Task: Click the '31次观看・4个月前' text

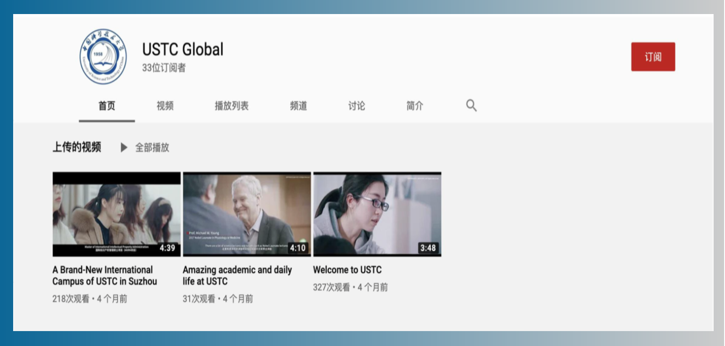Action: click(218, 299)
